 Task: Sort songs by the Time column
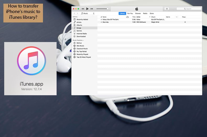(x=134, y=17)
